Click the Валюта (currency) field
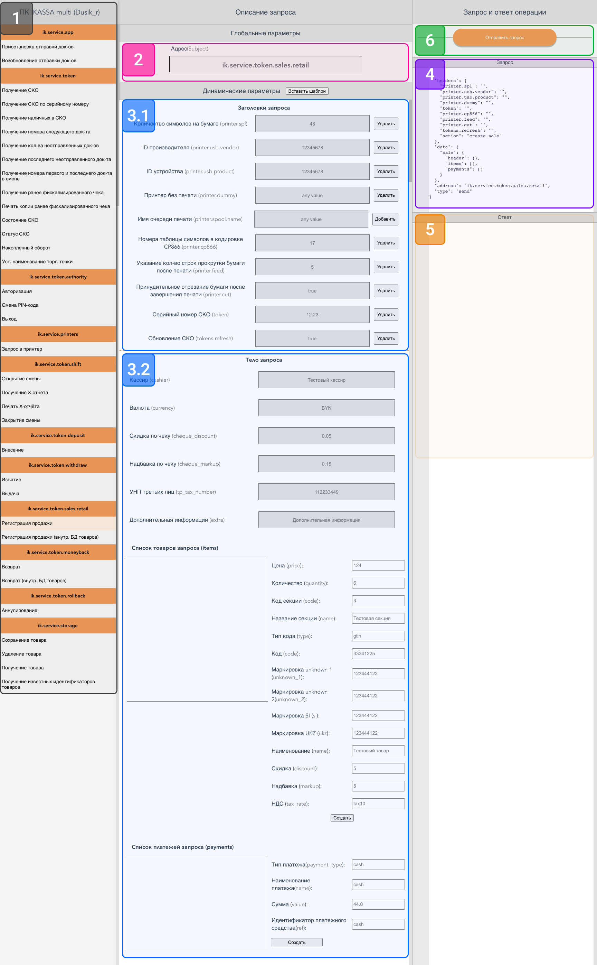The width and height of the screenshot is (597, 965). (326, 408)
